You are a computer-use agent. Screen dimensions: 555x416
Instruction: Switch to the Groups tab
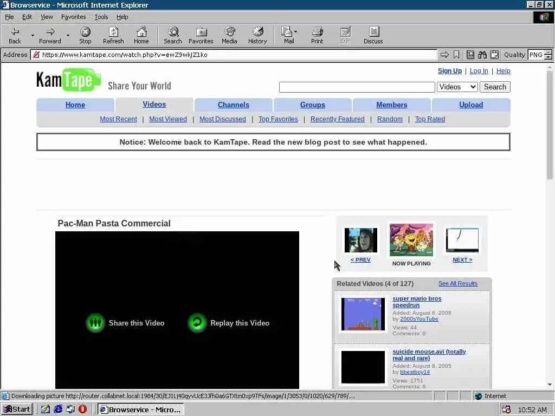(x=313, y=105)
